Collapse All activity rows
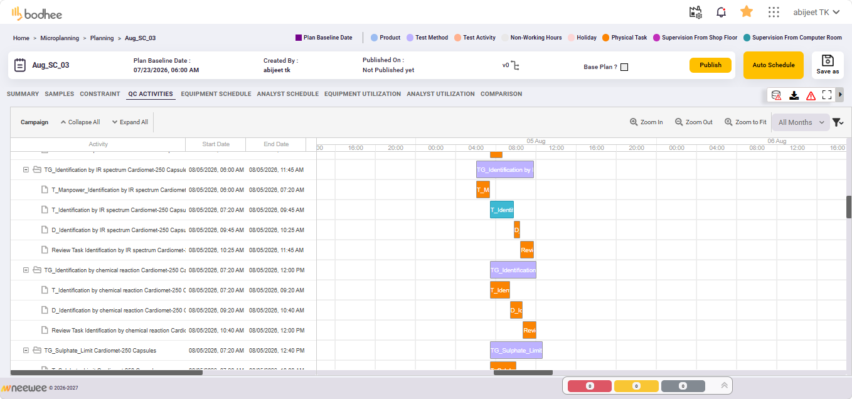This screenshot has width=852, height=399. pos(80,122)
